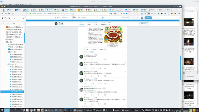Click the site info icon beside padlock

click(28, 14)
